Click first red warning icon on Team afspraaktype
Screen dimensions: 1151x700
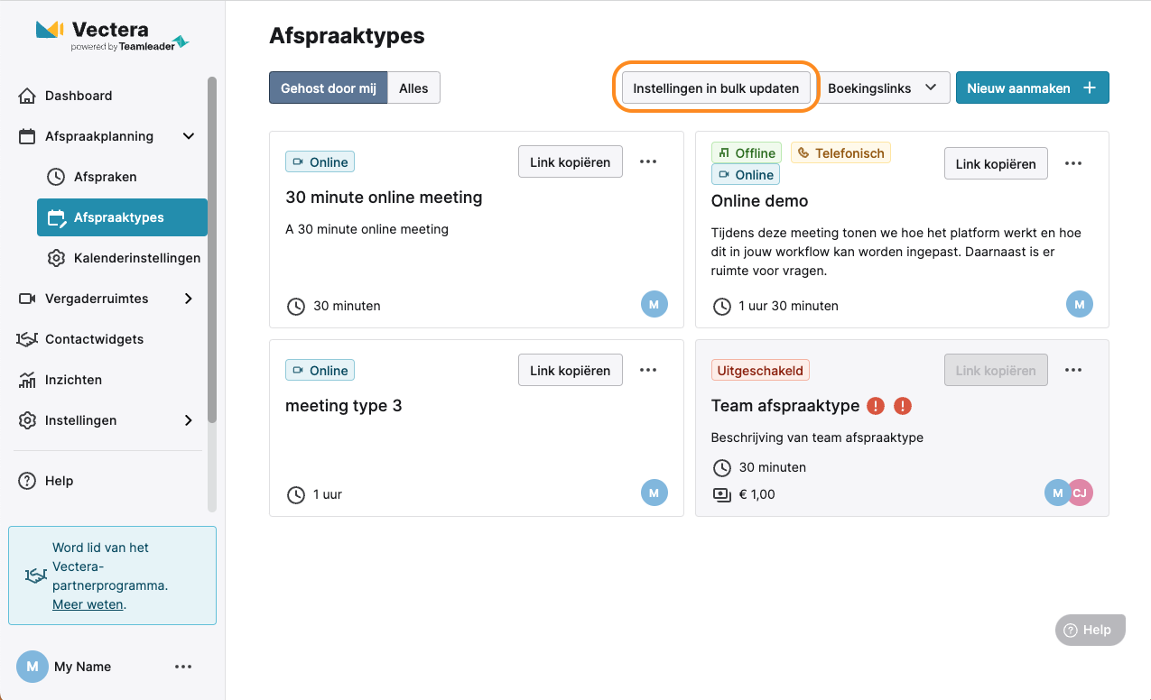click(876, 406)
